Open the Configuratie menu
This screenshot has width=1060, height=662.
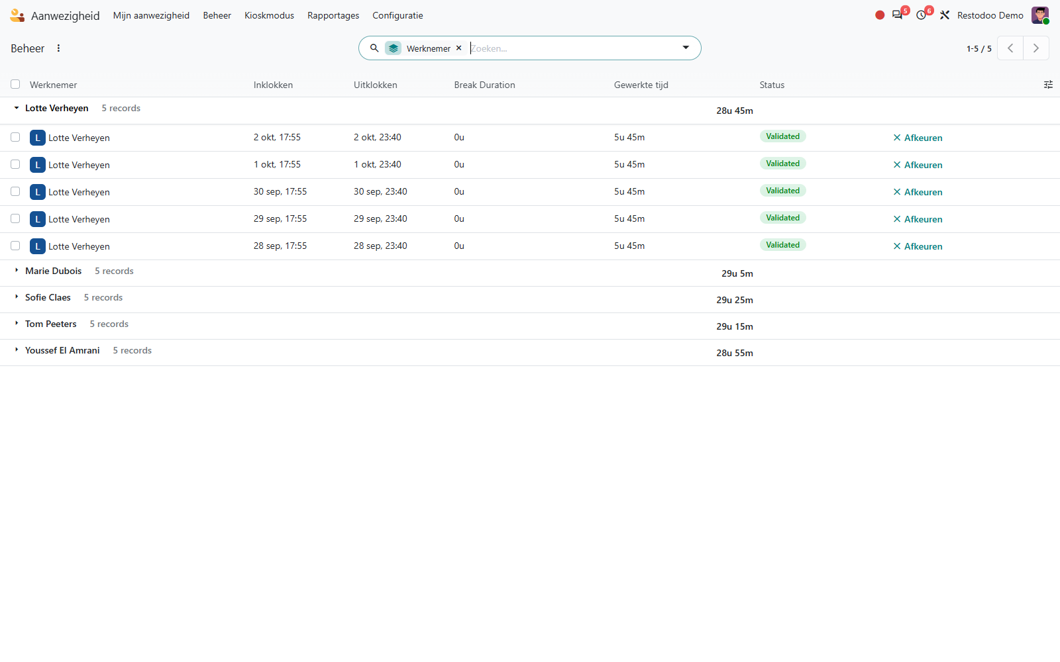tap(397, 15)
